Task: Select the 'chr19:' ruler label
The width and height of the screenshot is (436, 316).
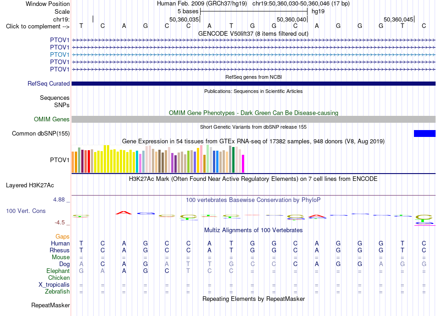Action: point(61,19)
